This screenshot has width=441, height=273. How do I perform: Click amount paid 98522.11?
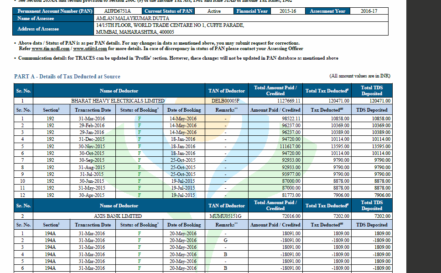point(291,118)
